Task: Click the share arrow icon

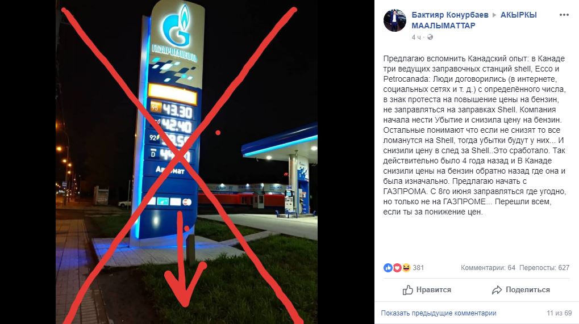Action: point(497,290)
